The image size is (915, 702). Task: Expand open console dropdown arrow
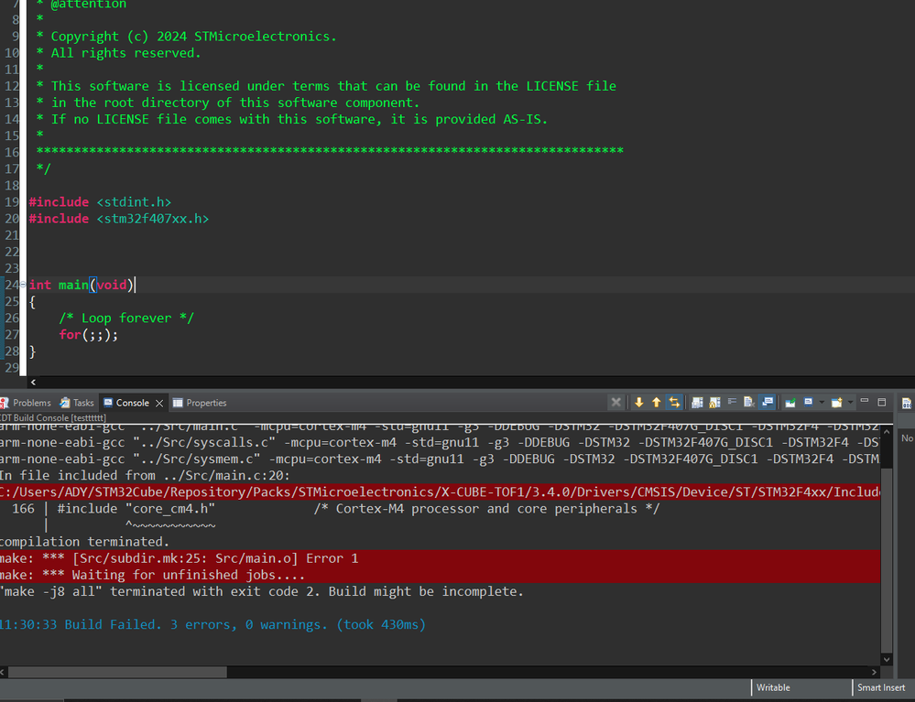point(850,403)
